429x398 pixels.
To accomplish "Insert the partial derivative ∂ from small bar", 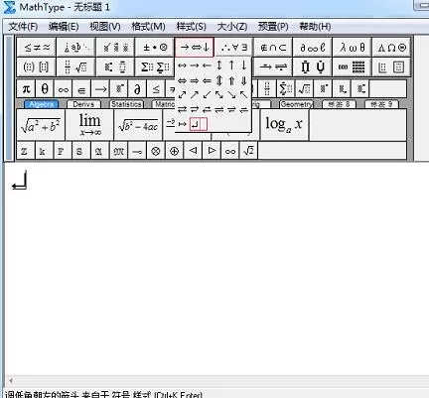I will 137,88.
